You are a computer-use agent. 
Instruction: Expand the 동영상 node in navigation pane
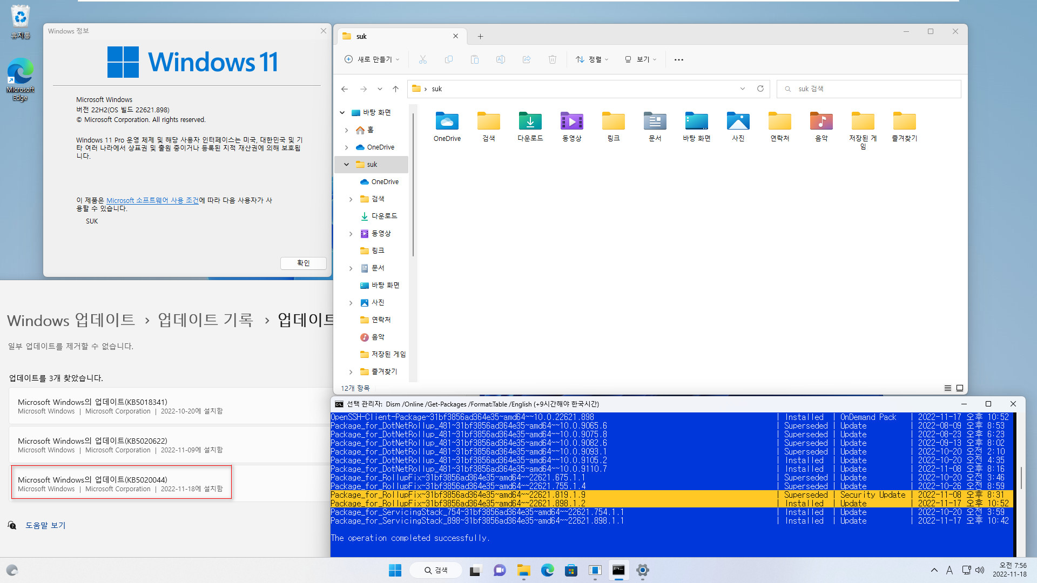point(351,234)
